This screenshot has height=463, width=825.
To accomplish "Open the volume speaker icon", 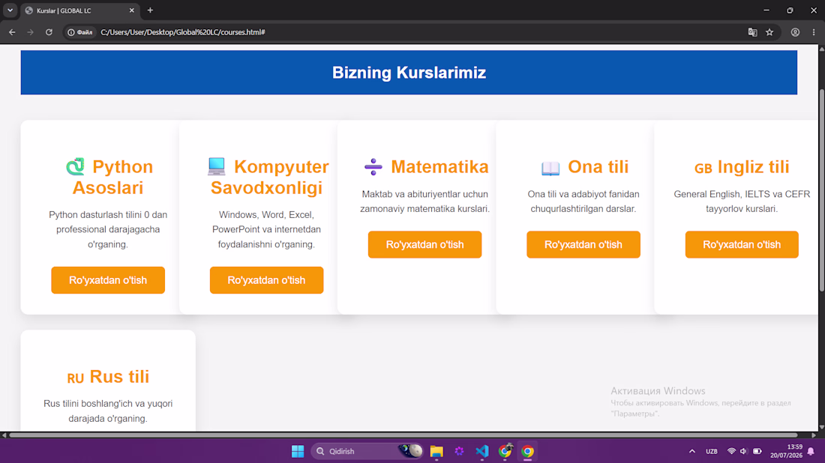I will coord(744,451).
